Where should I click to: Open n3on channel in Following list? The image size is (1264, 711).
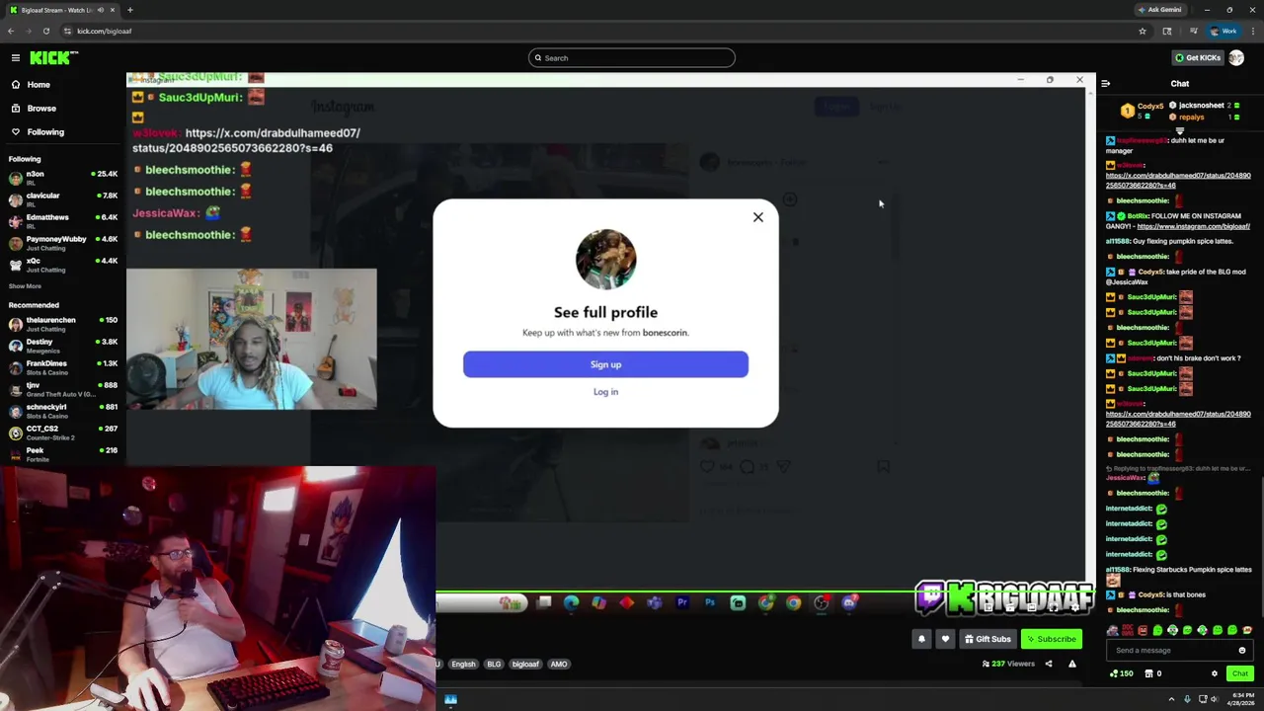(62, 178)
